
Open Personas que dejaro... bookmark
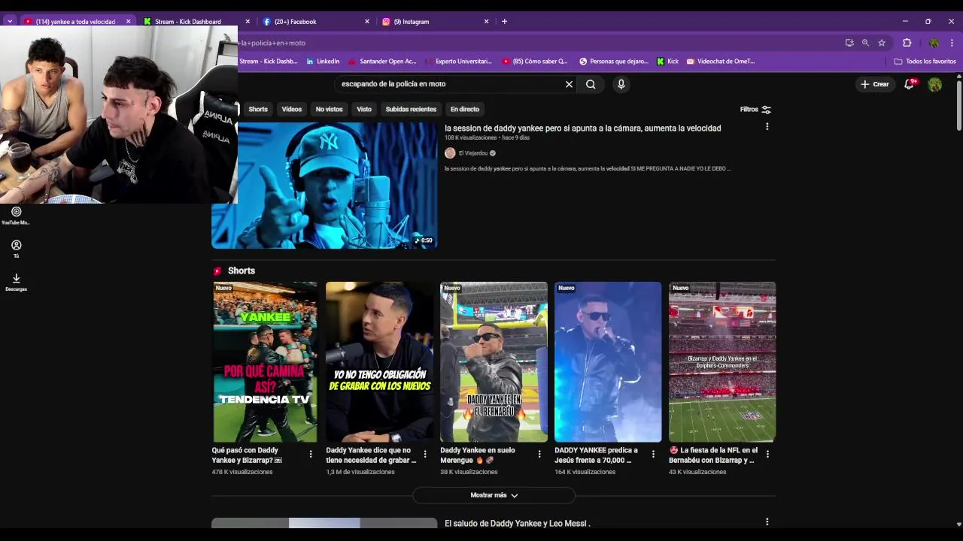pyautogui.click(x=614, y=62)
